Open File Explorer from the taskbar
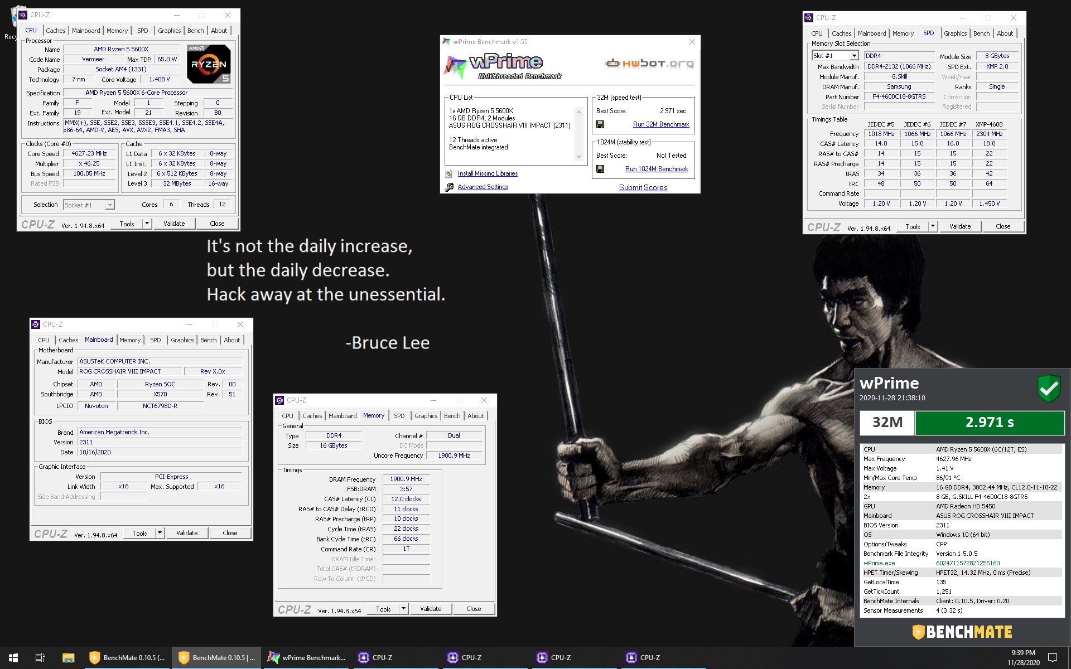Image resolution: width=1071 pixels, height=669 pixels. point(68,658)
